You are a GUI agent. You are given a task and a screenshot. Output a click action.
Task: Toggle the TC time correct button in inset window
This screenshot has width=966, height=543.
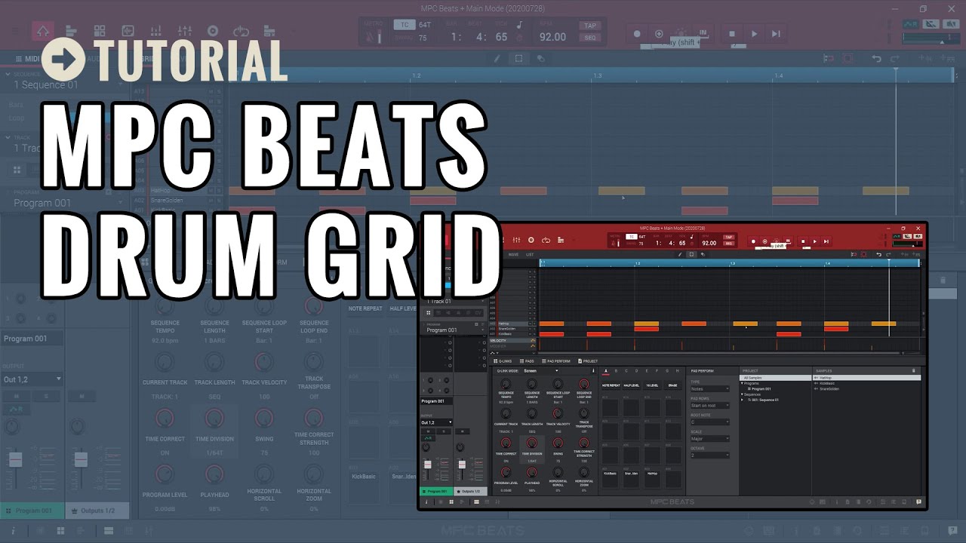[632, 237]
